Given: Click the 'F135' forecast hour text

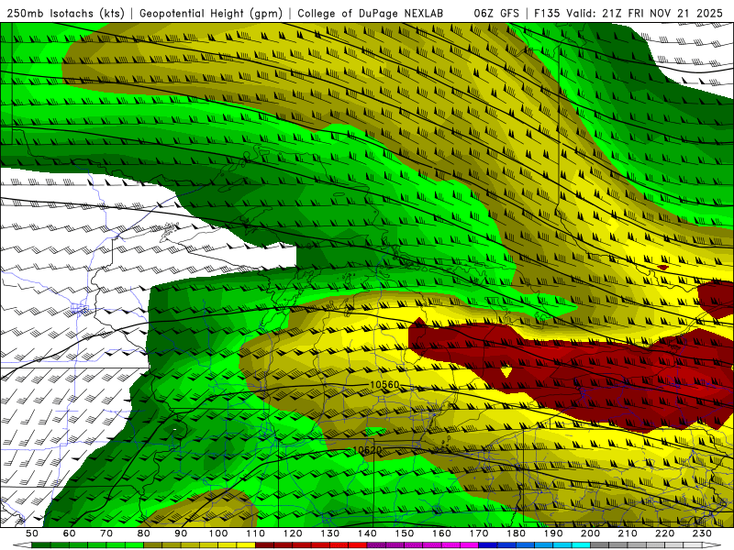Looking at the screenshot, I should 547,13.
